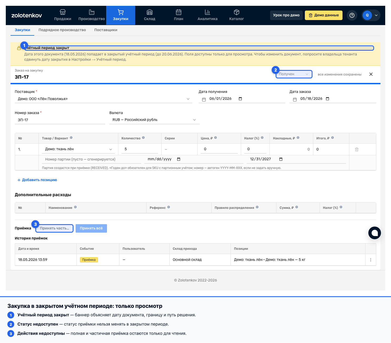Click the Цена field in row 1
The height and width of the screenshot is (343, 391).
[219, 149]
